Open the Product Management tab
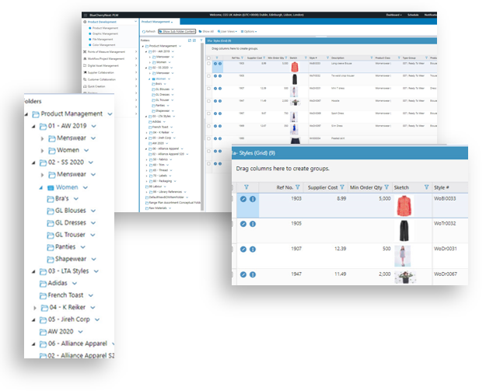This screenshot has height=391, width=486. tap(156, 22)
